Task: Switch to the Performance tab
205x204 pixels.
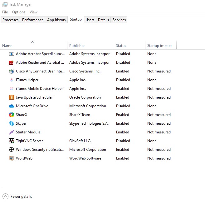Action: [x=33, y=20]
